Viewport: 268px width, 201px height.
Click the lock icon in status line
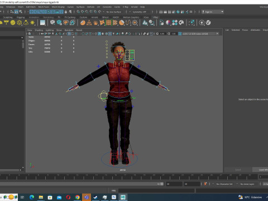(66, 12)
